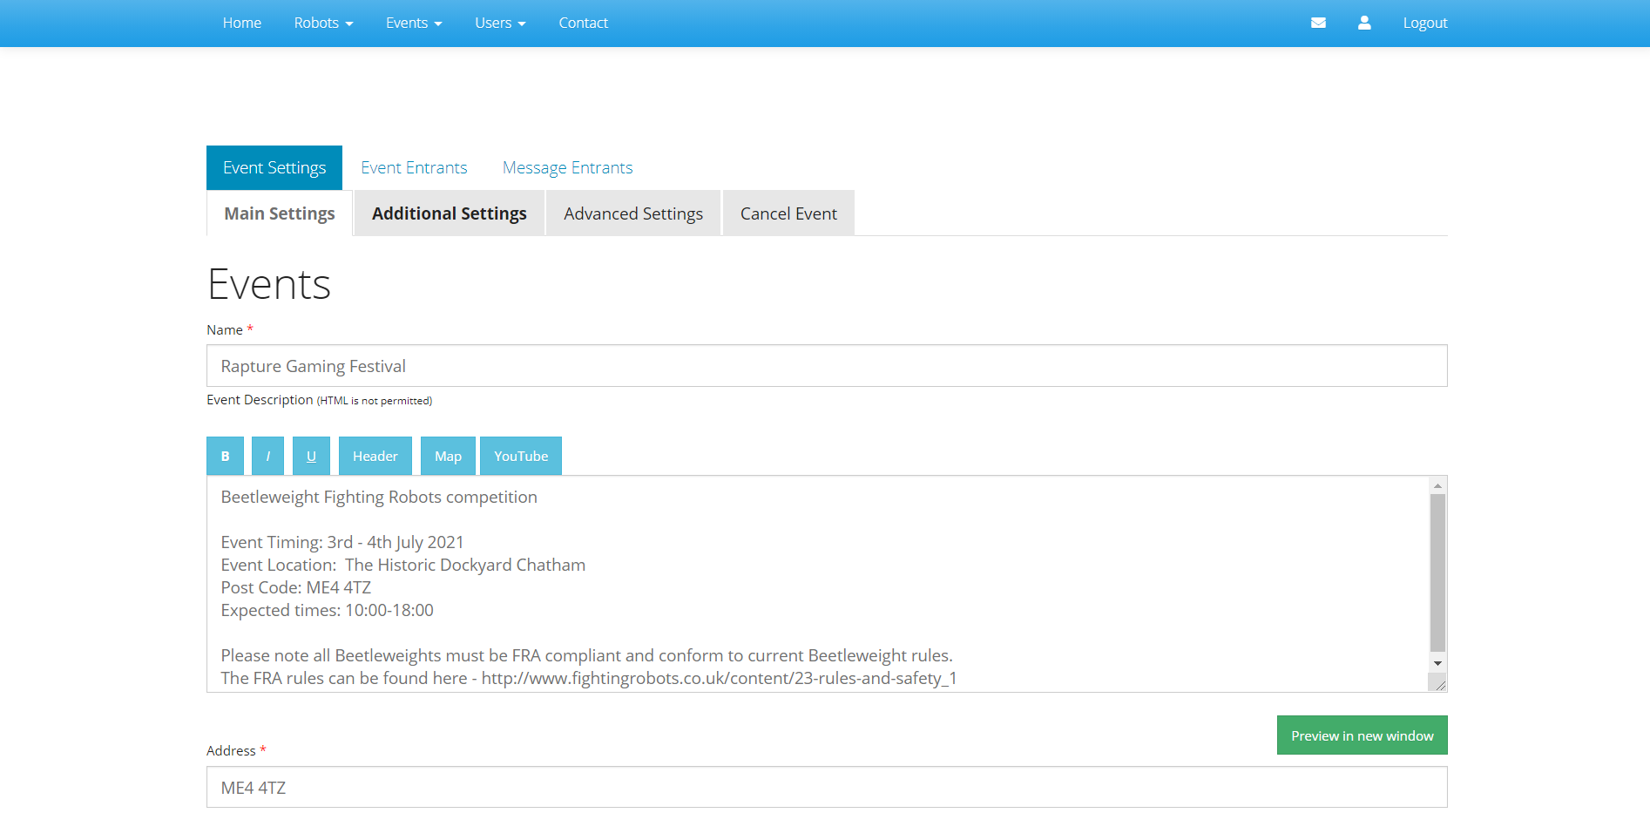Image resolution: width=1650 pixels, height=813 pixels.
Task: Select the Cancel Event tab
Action: [x=788, y=213]
